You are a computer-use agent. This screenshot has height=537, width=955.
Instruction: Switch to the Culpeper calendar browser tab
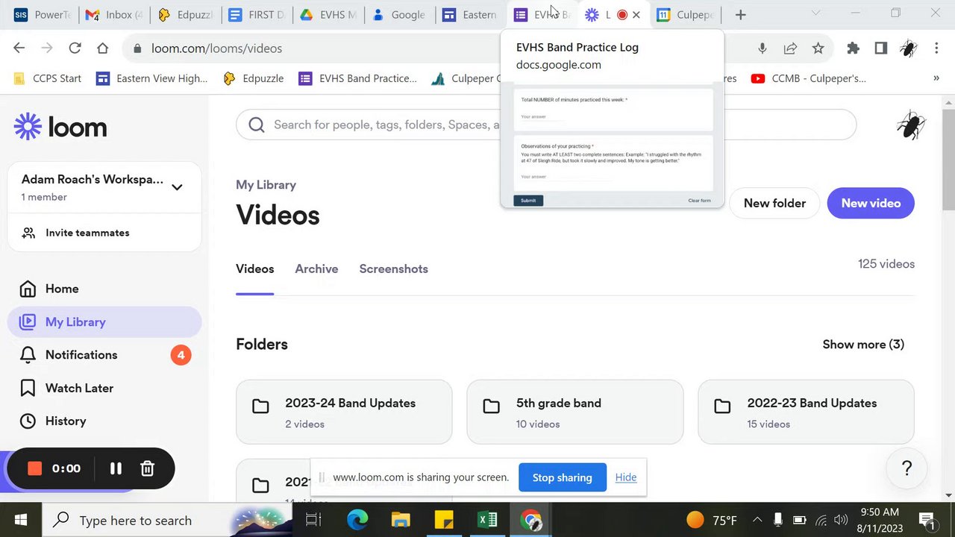point(686,14)
